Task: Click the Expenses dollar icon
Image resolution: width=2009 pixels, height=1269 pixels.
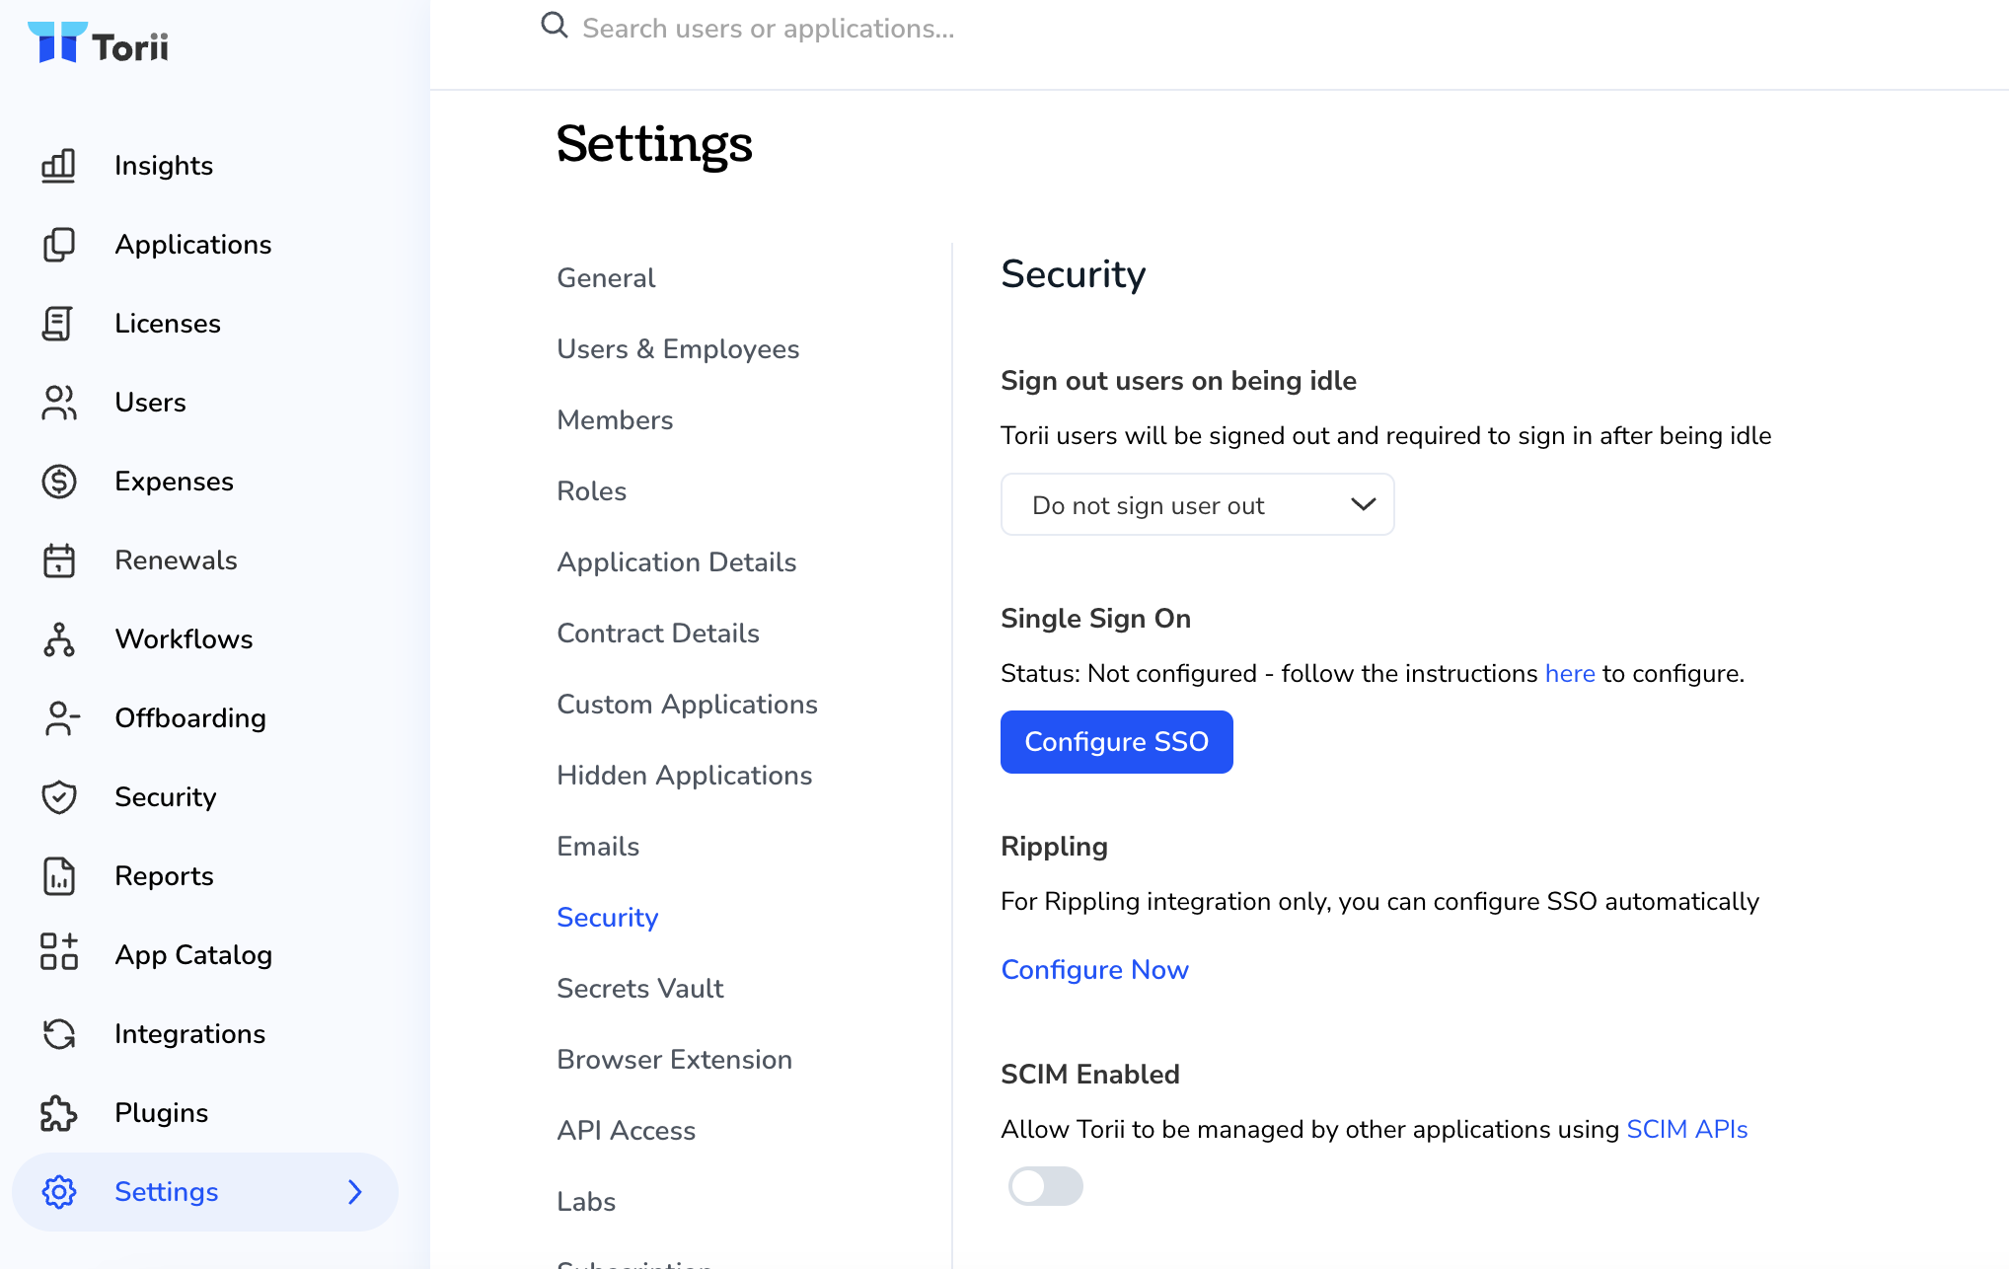Action: (x=58, y=482)
